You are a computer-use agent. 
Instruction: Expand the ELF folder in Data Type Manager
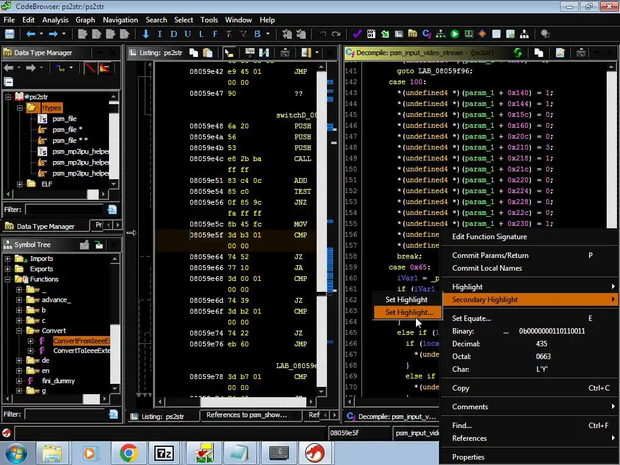tap(20, 184)
